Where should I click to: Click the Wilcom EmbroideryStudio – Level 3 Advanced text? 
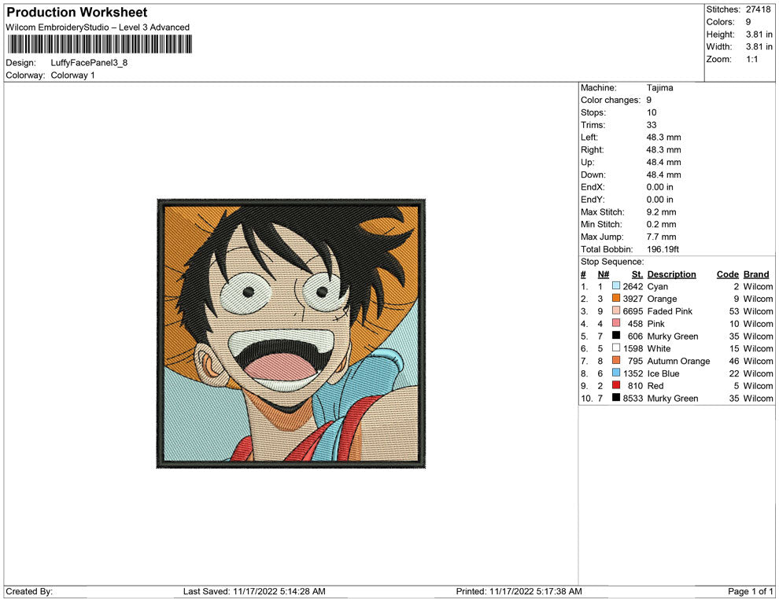coord(98,28)
